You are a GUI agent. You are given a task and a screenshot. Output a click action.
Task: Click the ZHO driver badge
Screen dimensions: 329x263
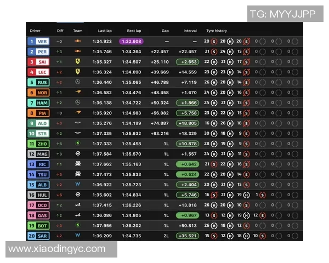coord(38,144)
